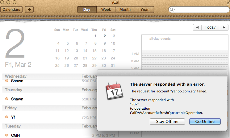Select date 17 in mini calendar
The image size is (230, 138).
point(113,51)
